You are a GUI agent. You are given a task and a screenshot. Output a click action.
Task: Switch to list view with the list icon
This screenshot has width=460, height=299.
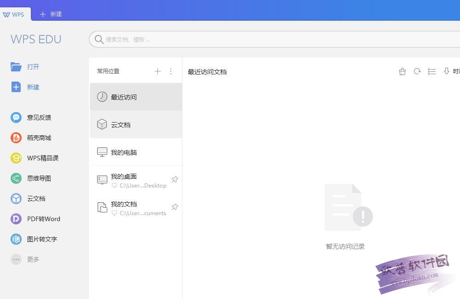431,71
